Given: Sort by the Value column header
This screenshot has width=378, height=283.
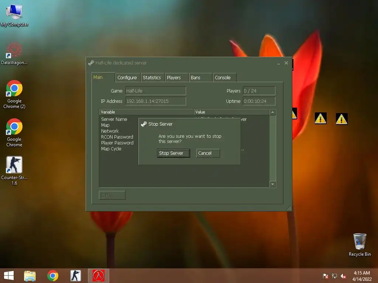Looking at the screenshot, I should 231,112.
